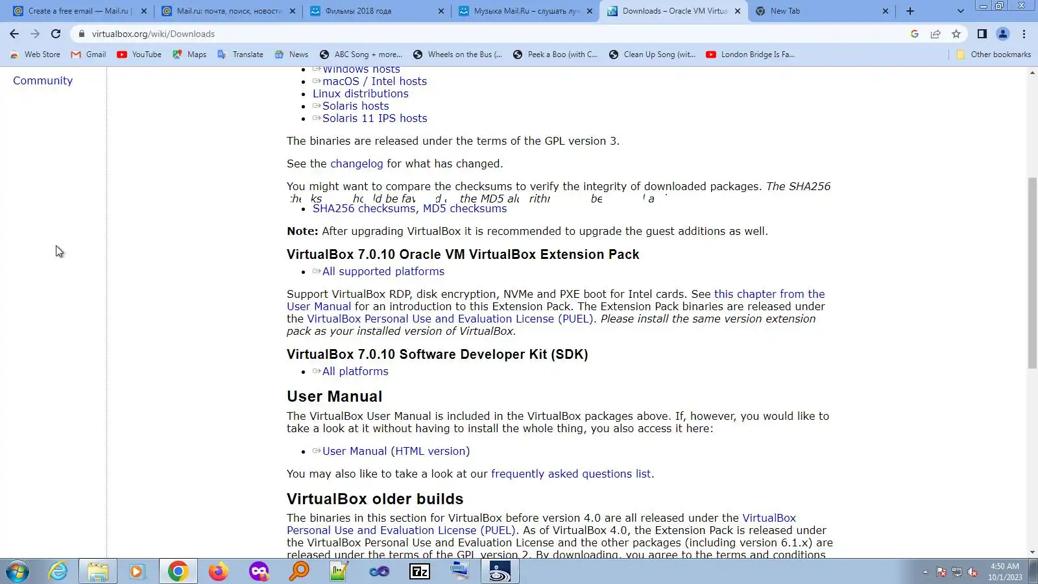Switch to the Mail.ru почта tab
Image resolution: width=1038 pixels, height=584 pixels.
(x=229, y=11)
